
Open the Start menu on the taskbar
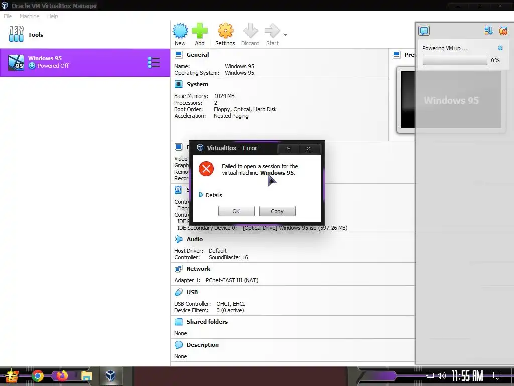pyautogui.click(x=11, y=376)
